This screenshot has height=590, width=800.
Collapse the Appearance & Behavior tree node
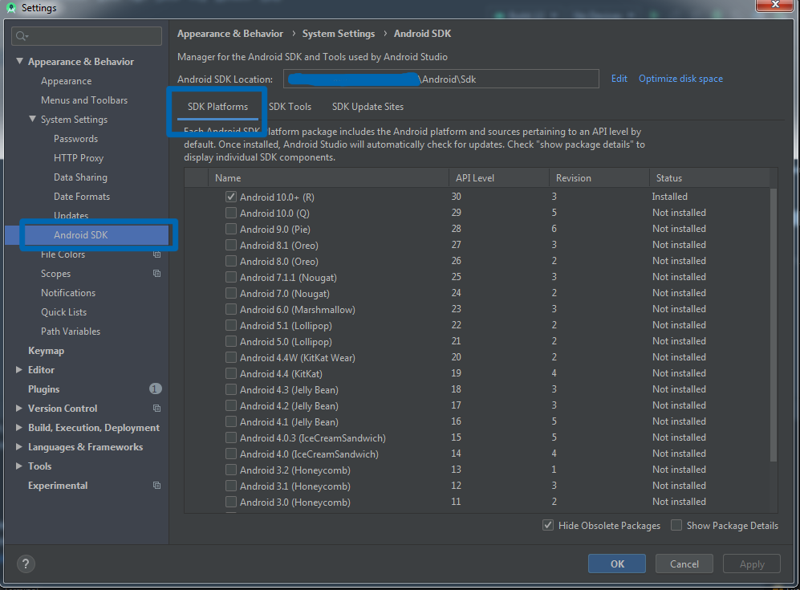point(19,61)
